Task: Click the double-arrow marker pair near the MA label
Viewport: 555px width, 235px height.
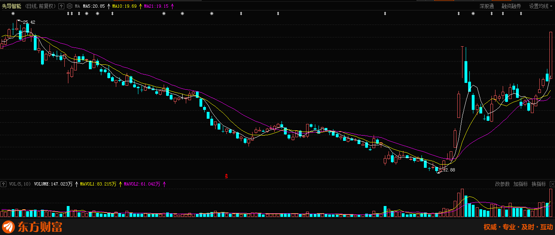Action: [x=70, y=14]
